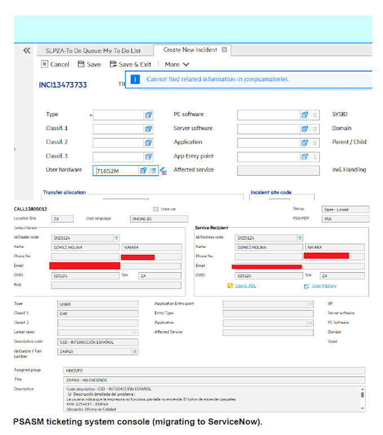Screen dimensions: 383x435
Task: Open list icon for PC software field
Action: click(314, 115)
